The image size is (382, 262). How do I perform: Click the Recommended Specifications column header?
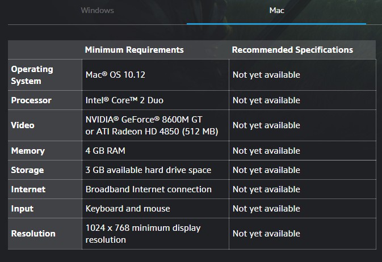[292, 50]
